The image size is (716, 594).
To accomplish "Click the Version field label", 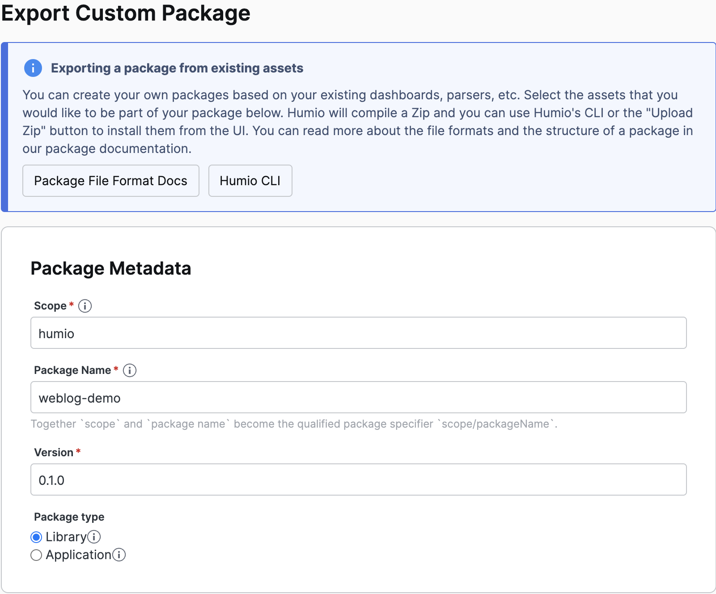I will tap(54, 453).
